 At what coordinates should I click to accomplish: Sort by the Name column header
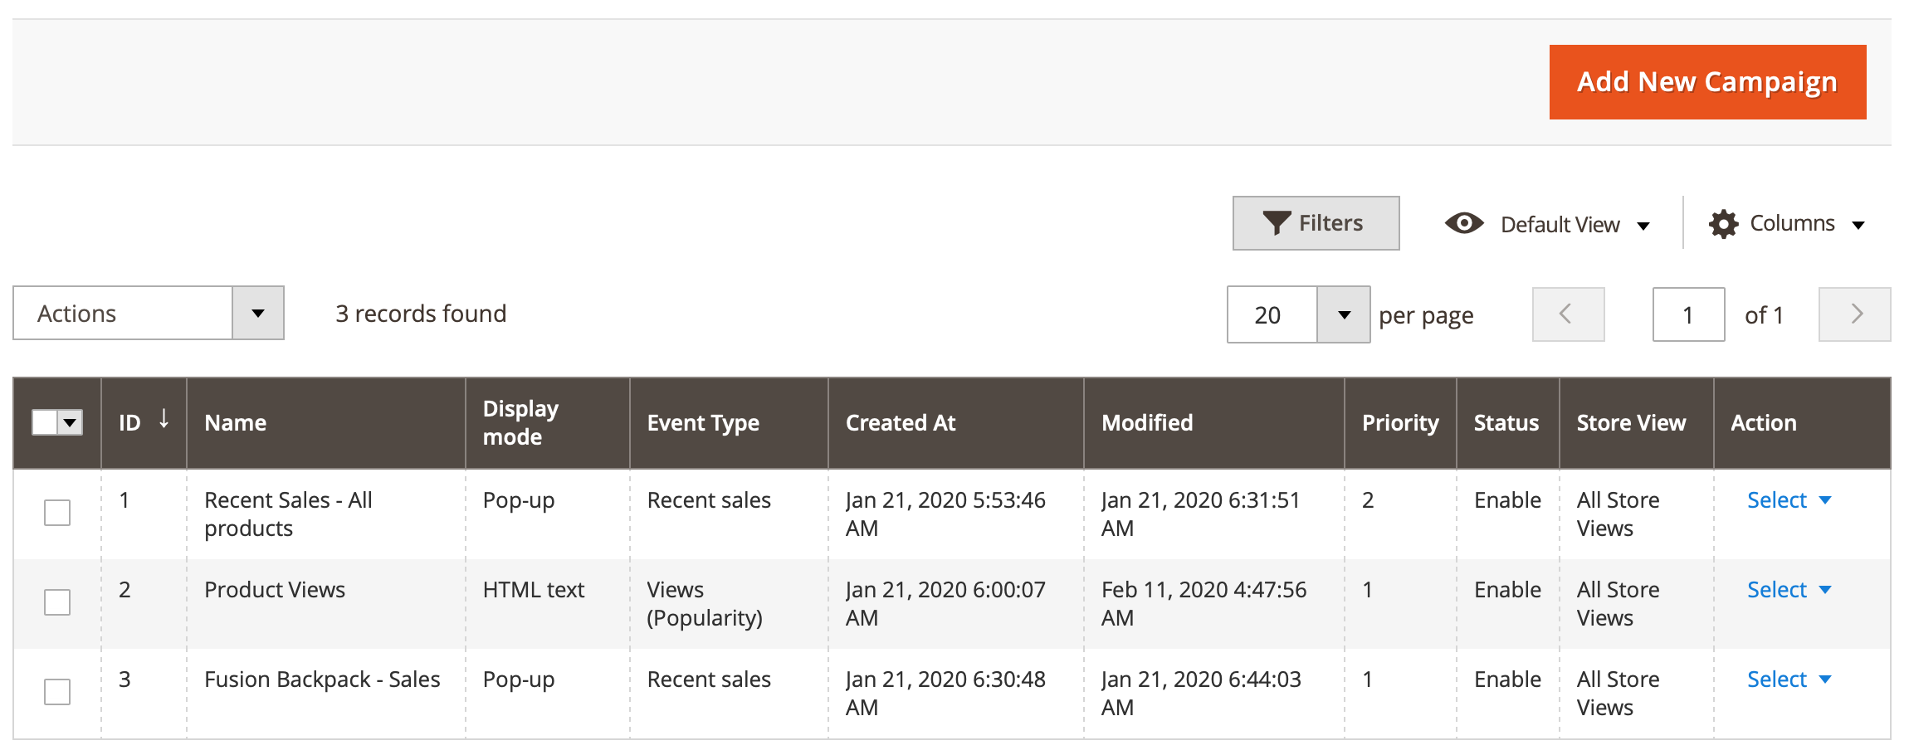click(326, 423)
